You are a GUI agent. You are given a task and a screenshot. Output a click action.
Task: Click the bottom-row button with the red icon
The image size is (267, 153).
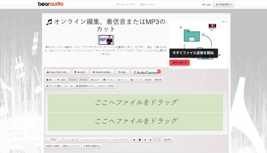[x=92, y=146]
